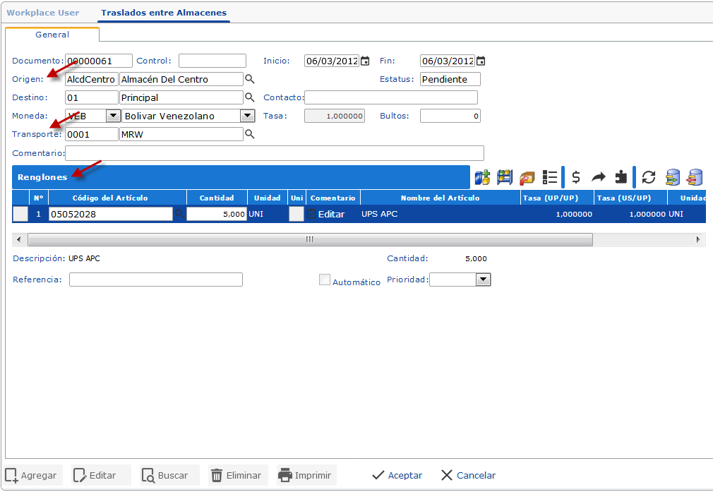
Task: Open the Bolivar Venezolano currency dropdown
Action: (x=247, y=116)
